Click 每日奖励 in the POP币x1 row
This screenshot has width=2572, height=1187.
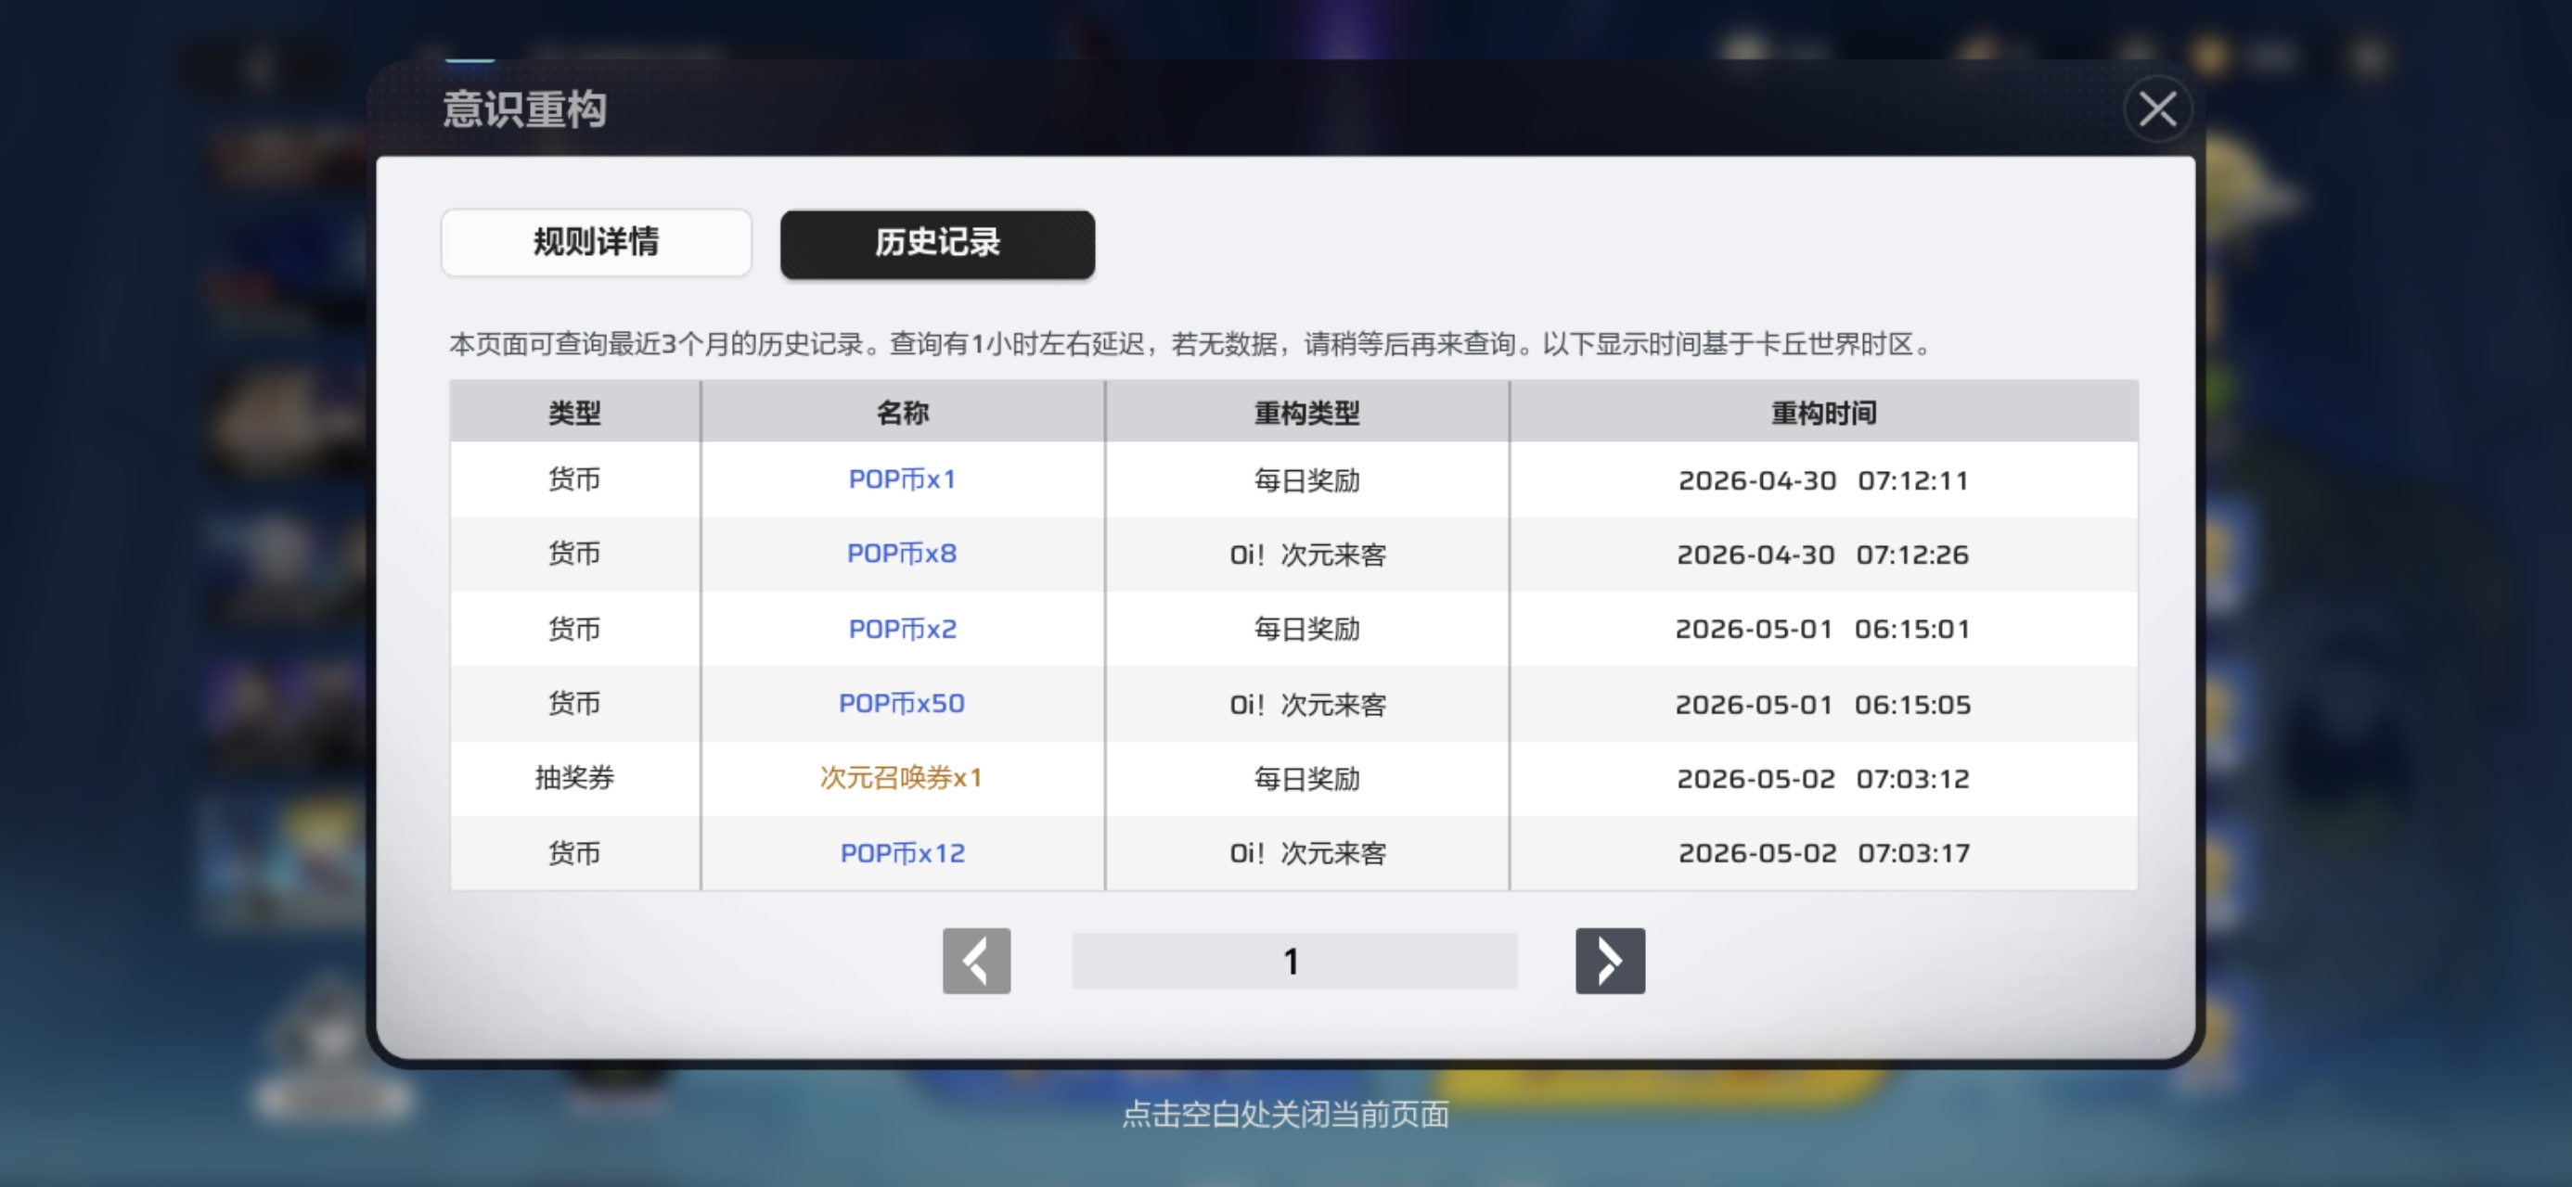pyautogui.click(x=1306, y=480)
